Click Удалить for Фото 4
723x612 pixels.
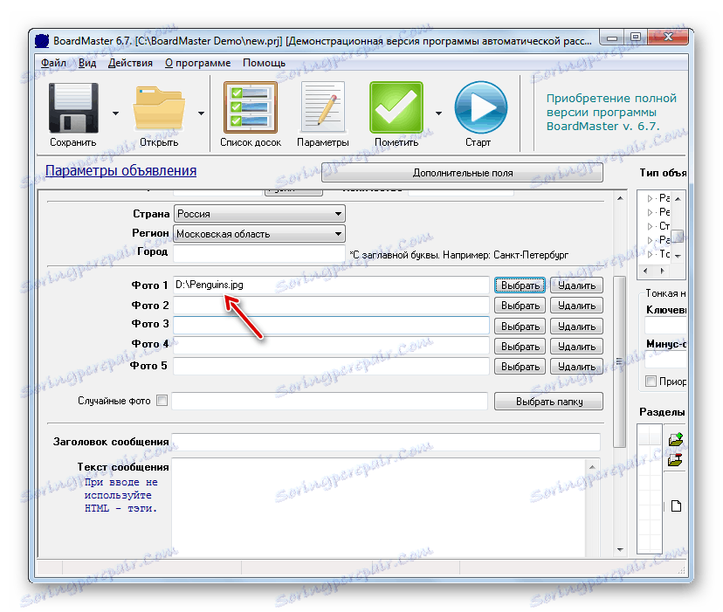click(576, 347)
